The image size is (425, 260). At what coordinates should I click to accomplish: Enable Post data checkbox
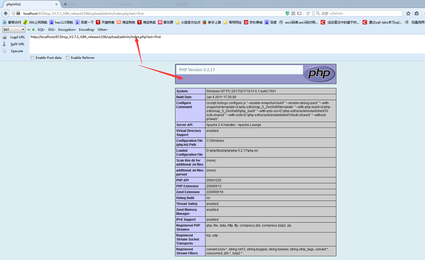click(33, 58)
